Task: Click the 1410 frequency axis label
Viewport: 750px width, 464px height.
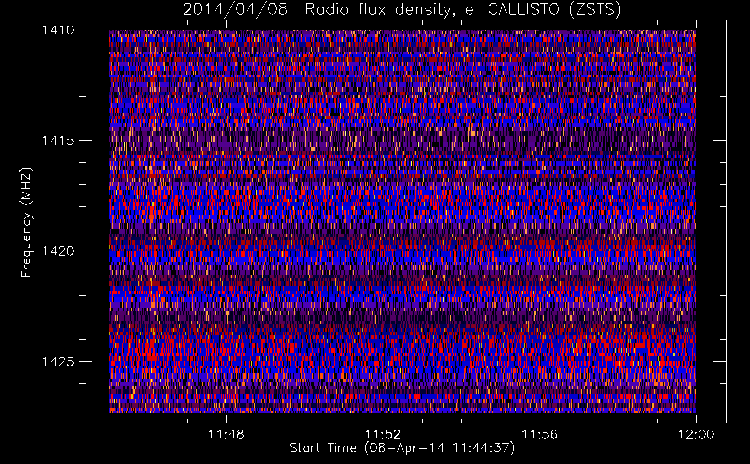Action: (x=58, y=30)
